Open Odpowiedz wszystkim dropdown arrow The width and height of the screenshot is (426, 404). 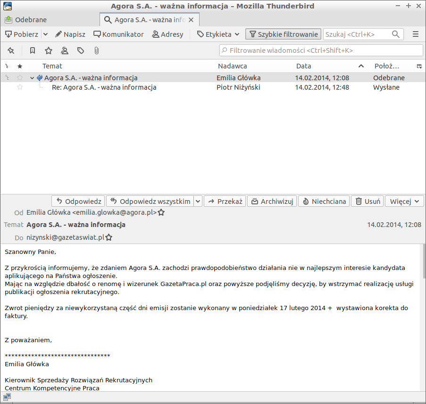(198, 202)
